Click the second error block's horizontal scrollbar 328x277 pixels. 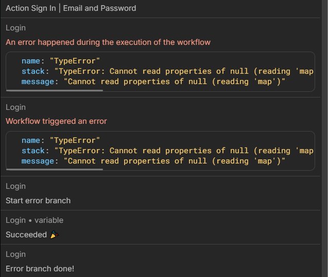pyautogui.click(x=54, y=169)
